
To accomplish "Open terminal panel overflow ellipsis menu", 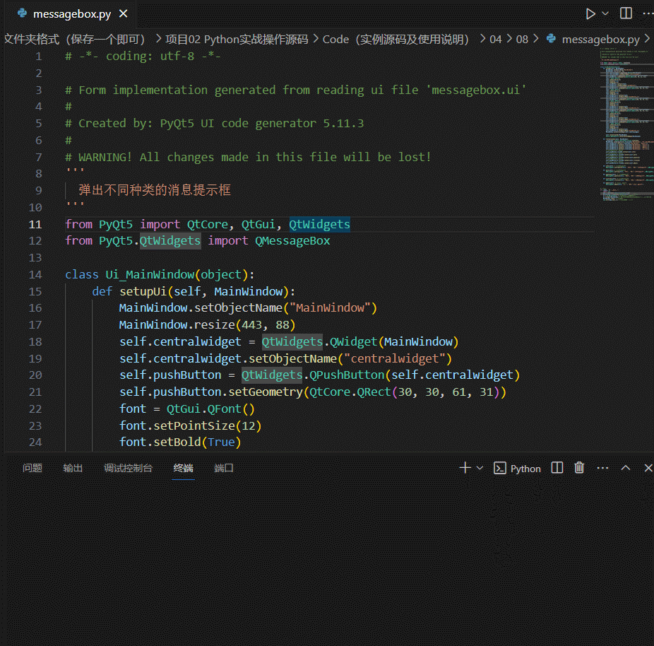I will click(x=602, y=467).
